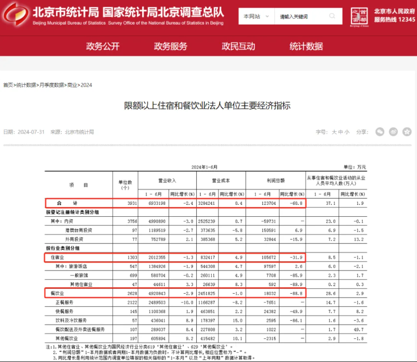This screenshot has width=417, height=362.
Task: Set font size to 大 (large)
Action: pos(334,132)
